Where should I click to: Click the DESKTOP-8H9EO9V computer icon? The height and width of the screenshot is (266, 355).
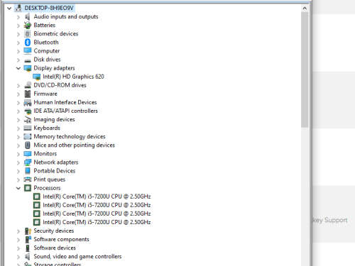18,8
